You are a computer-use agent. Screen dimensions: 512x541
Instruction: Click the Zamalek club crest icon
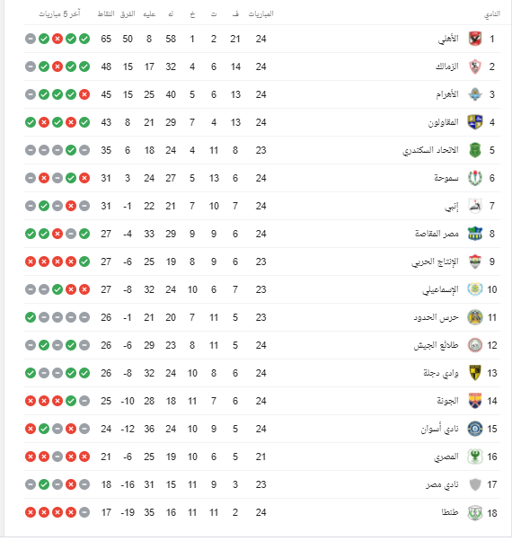[475, 67]
